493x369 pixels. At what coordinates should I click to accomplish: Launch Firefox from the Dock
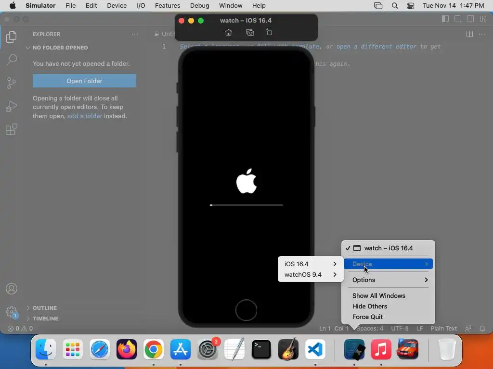[x=127, y=349]
